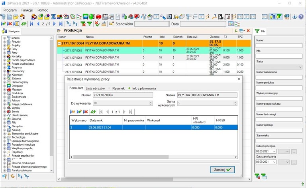Apply filter using the green funnel below the Filtr panel

[x=264, y=176]
